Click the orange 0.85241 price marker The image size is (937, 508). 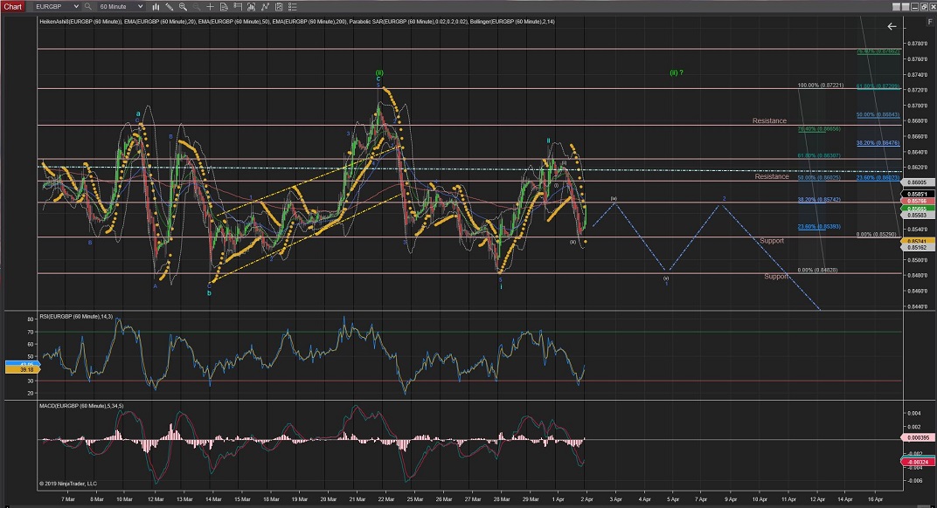[917, 241]
